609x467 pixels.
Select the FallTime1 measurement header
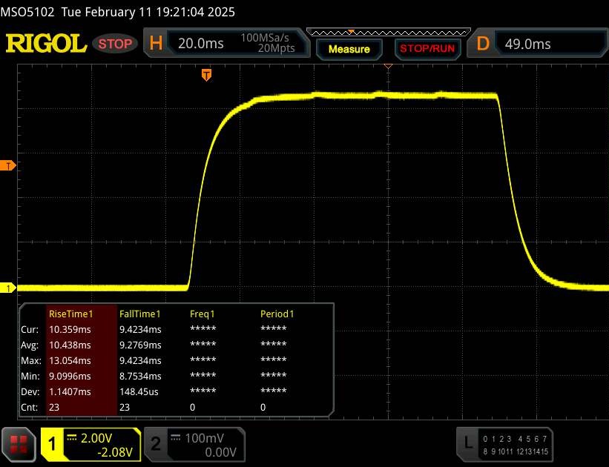pos(139,314)
